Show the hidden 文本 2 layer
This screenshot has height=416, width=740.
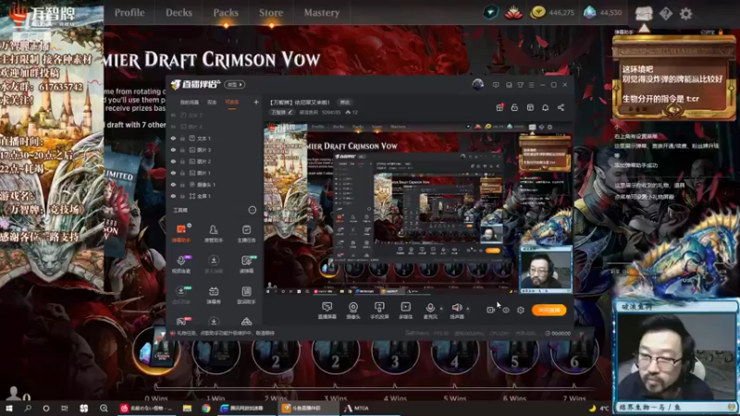(173, 115)
